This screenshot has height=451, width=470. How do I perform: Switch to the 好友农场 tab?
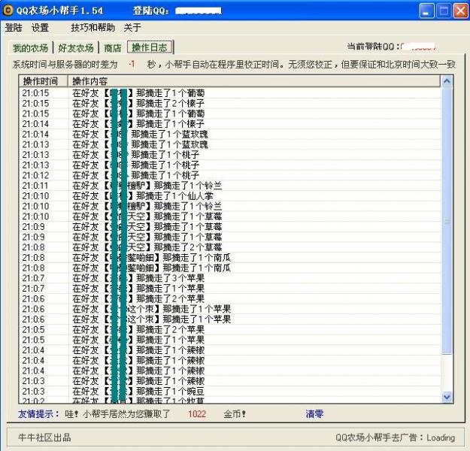coord(76,47)
